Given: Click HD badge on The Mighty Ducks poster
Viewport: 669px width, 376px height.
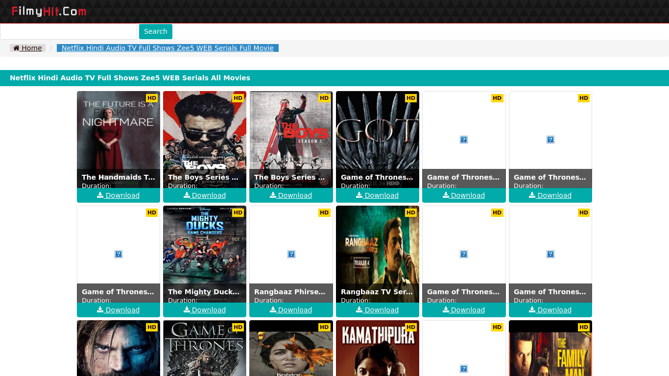Looking at the screenshot, I should pos(238,212).
